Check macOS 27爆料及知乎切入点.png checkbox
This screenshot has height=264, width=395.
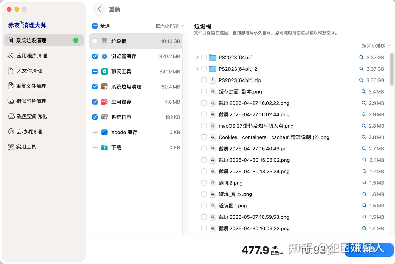pyautogui.click(x=204, y=126)
